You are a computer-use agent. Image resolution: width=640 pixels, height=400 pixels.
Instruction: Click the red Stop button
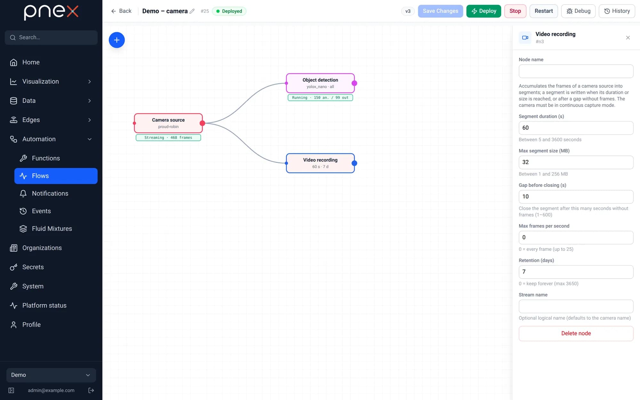(515, 11)
